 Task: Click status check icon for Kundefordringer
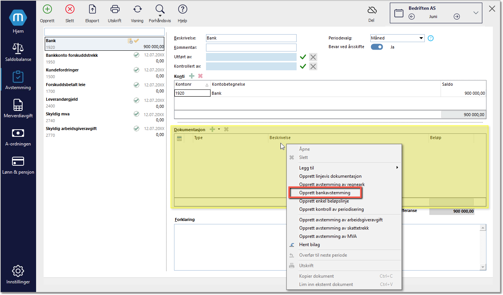pos(136,70)
